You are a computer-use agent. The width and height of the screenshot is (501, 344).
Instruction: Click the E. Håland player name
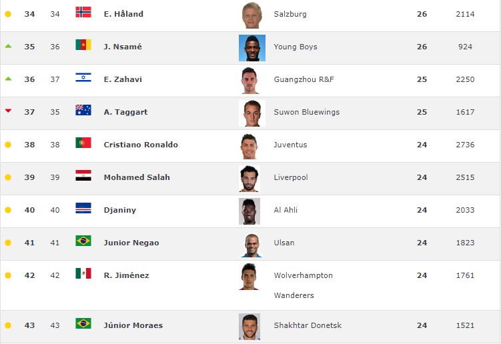(123, 14)
